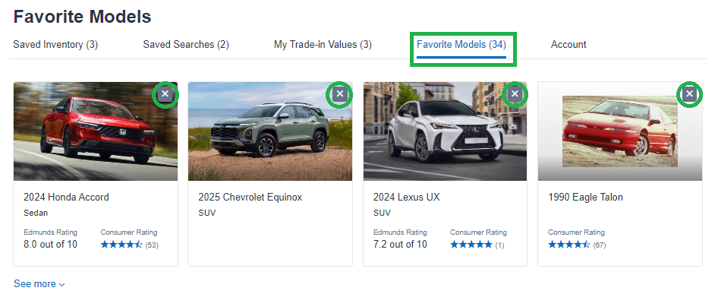Open the Saved Inventory (3) tab
This screenshot has height=294, width=718.
[55, 45]
